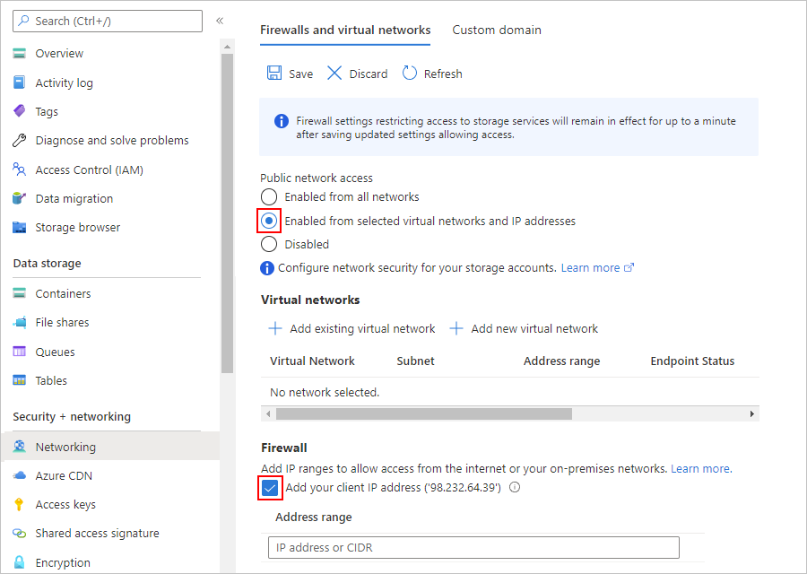The width and height of the screenshot is (807, 574).
Task: Click the plus to add existing virtual network
Action: [276, 328]
